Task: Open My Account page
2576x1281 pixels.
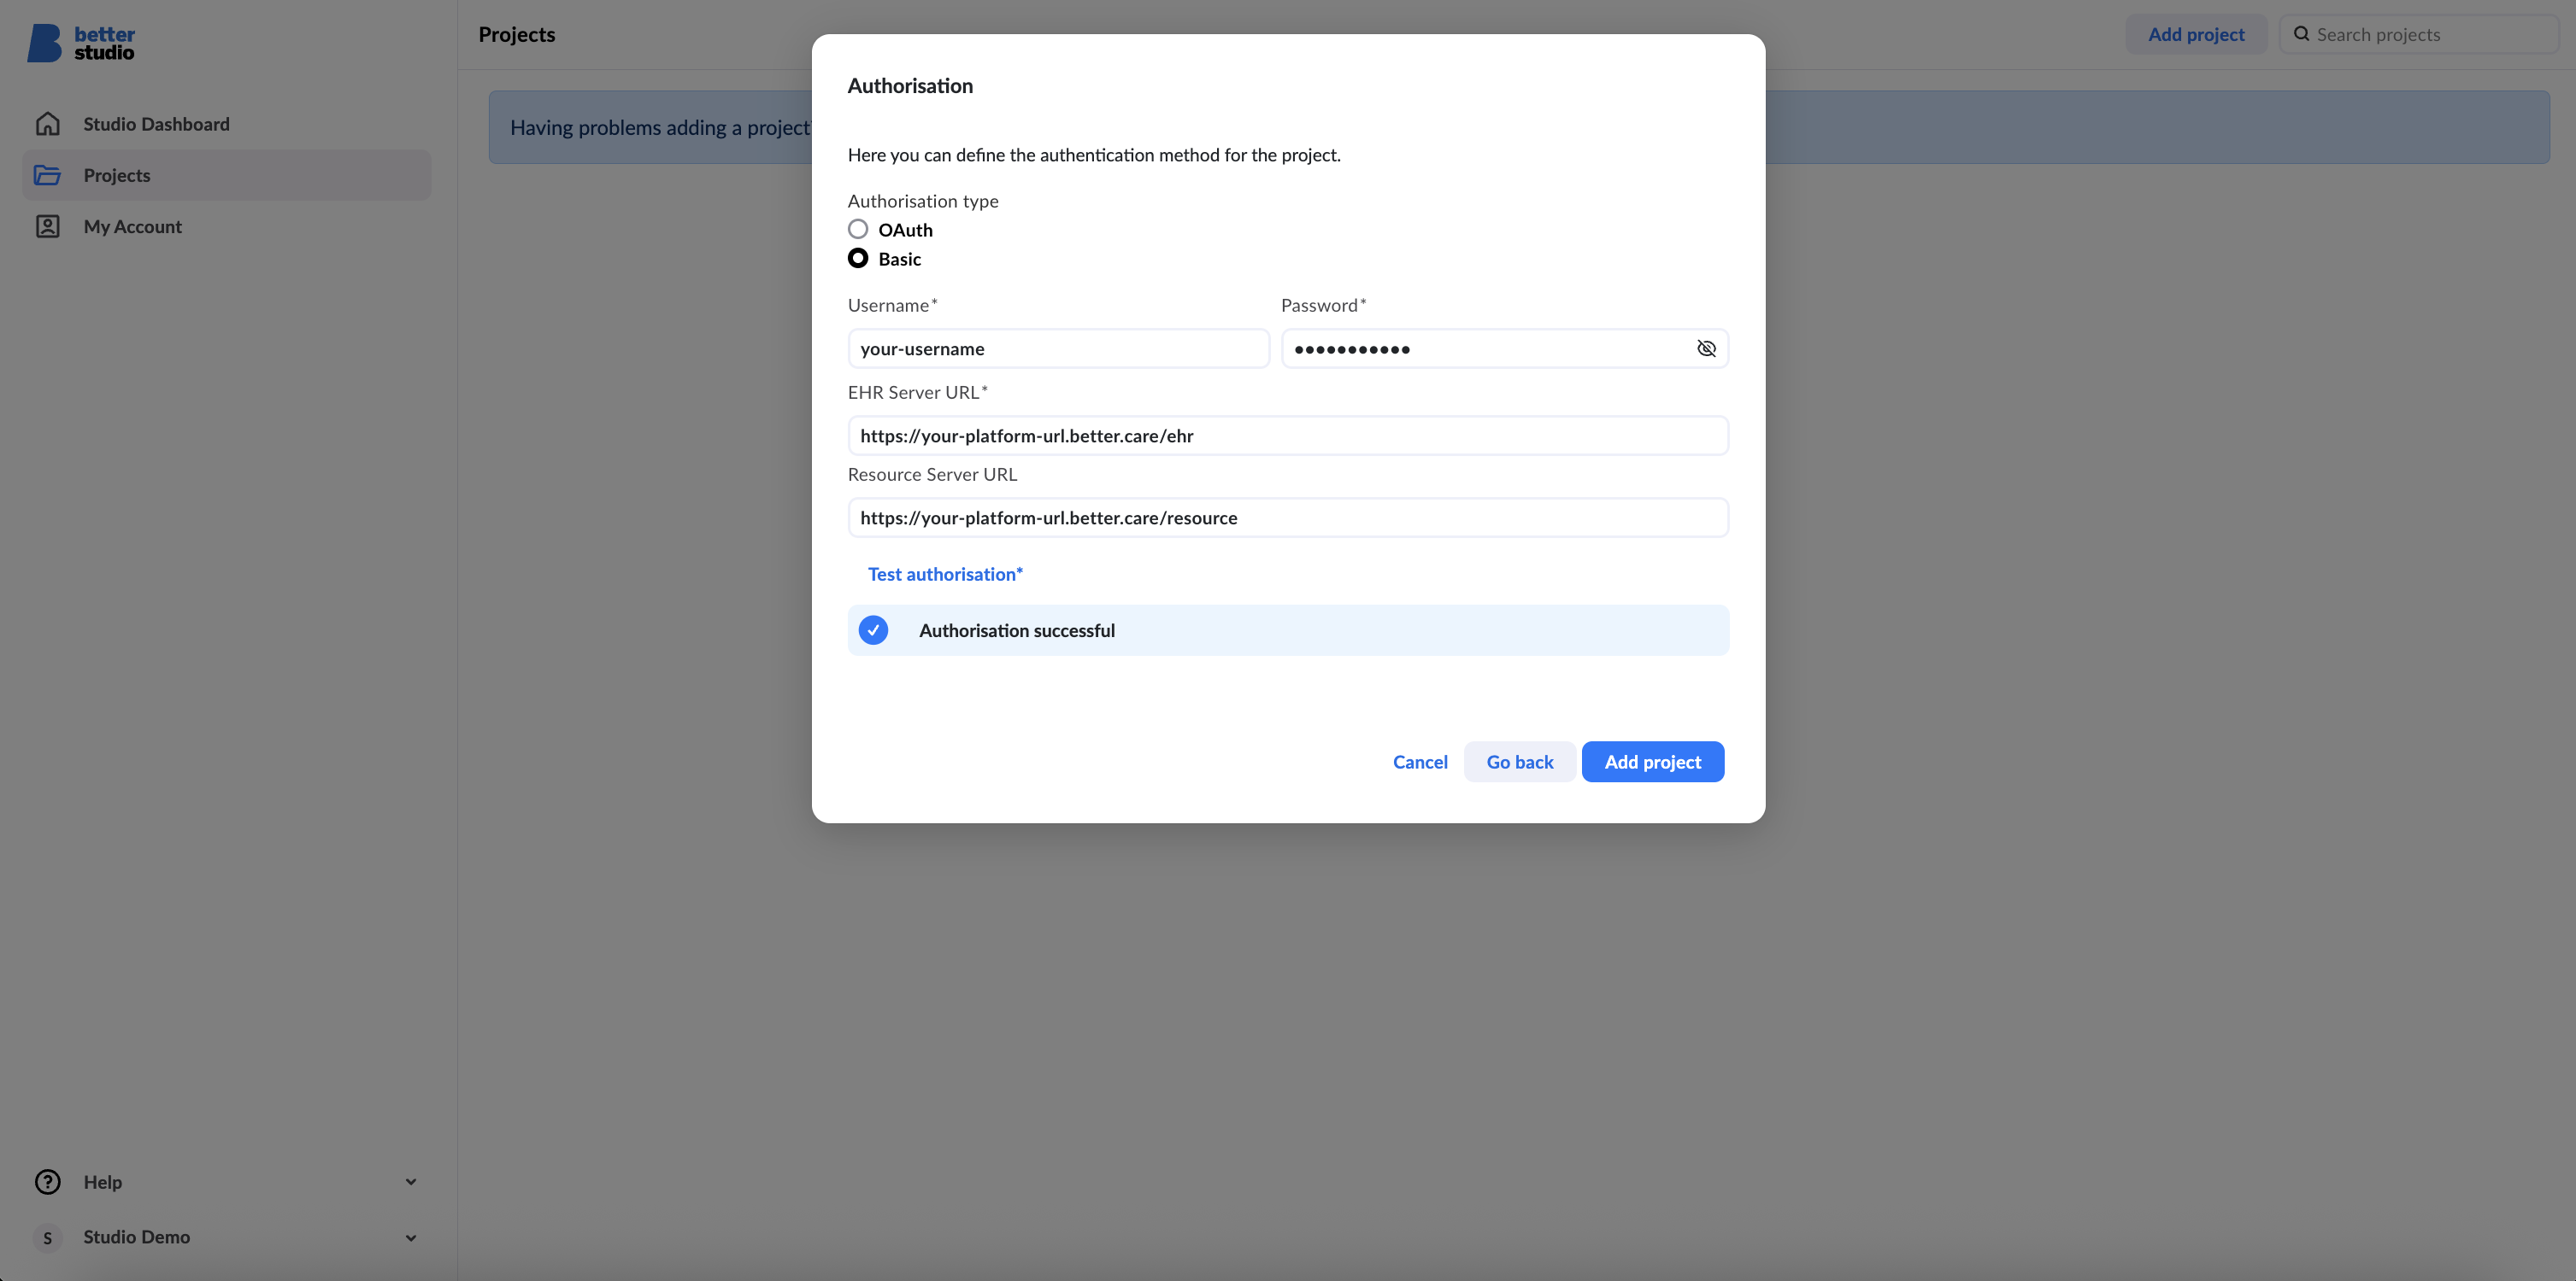Action: tap(227, 227)
